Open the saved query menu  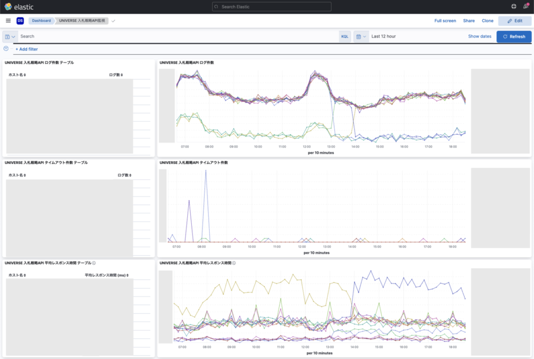coord(10,37)
